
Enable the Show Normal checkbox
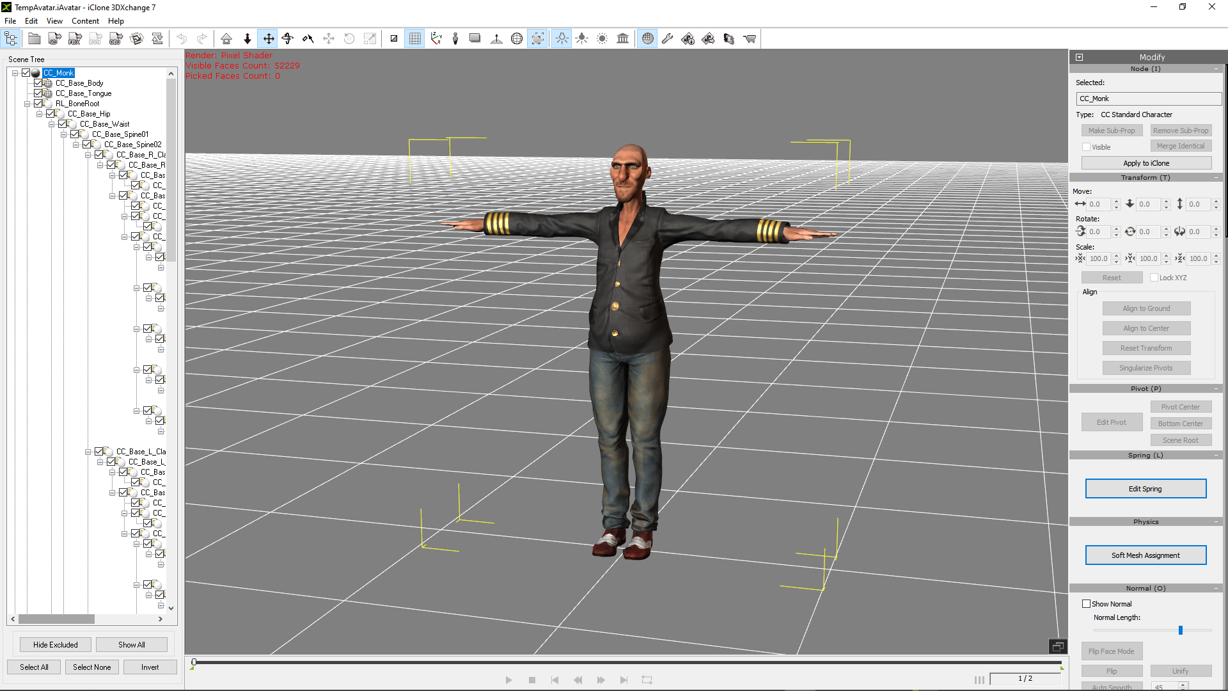pyautogui.click(x=1086, y=604)
